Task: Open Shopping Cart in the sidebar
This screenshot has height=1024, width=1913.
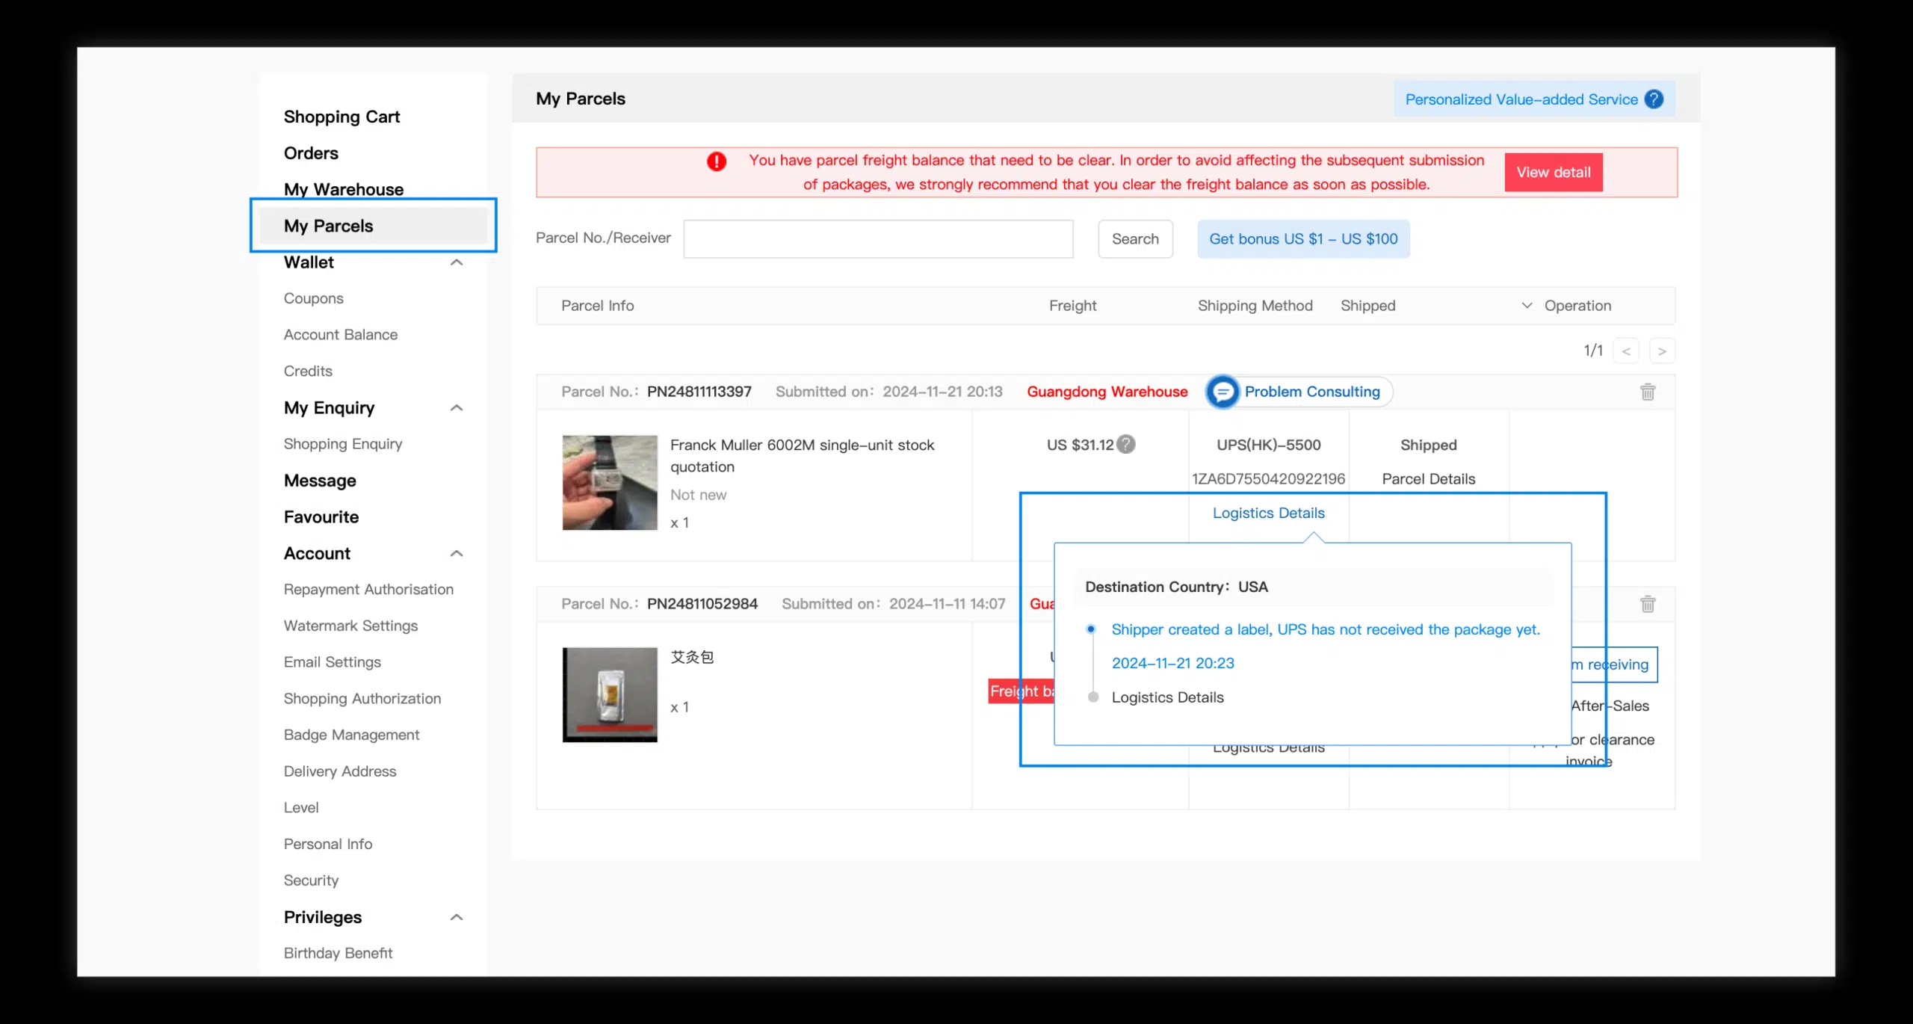Action: point(342,117)
